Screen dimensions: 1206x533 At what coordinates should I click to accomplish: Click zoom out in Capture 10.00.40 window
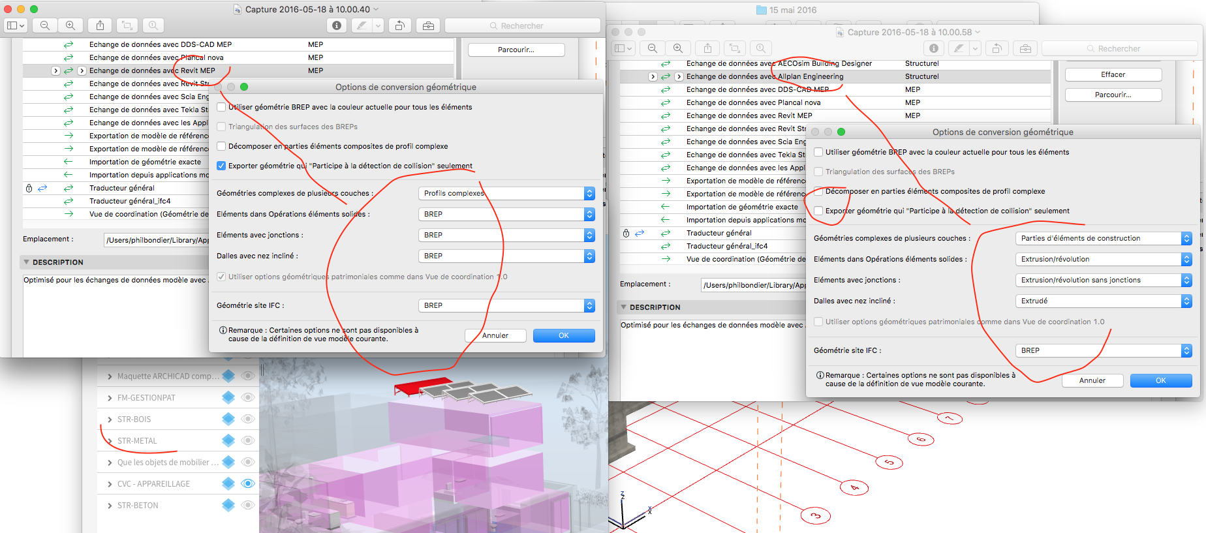click(44, 25)
